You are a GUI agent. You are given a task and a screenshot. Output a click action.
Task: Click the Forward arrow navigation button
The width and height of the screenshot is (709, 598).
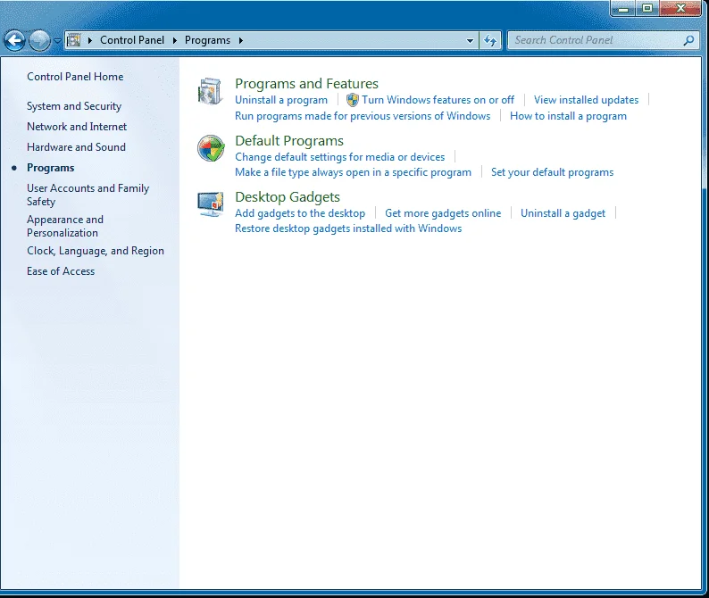pyautogui.click(x=39, y=41)
